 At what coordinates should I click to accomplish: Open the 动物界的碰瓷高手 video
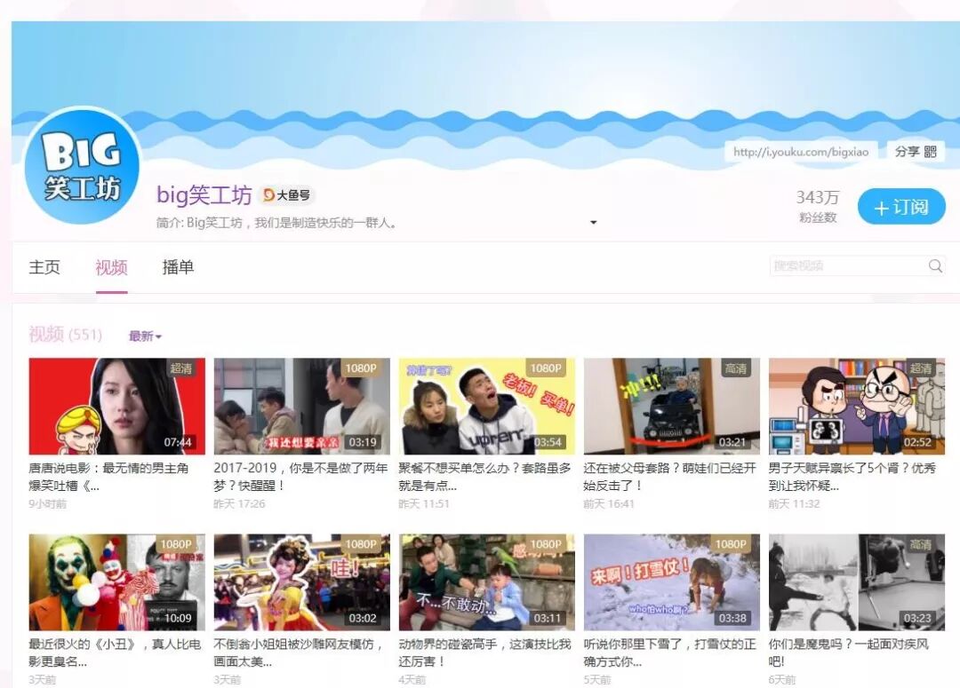486,581
